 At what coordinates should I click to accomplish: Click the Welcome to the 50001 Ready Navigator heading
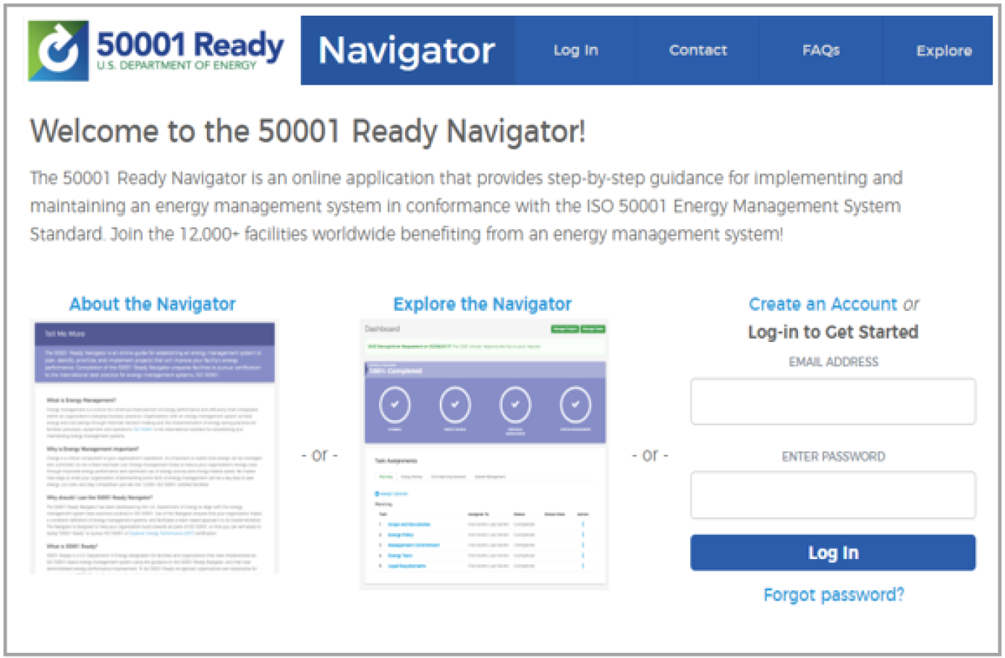coord(307,132)
